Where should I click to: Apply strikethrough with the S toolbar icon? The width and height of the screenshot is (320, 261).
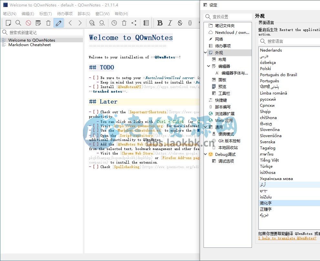[x=180, y=23]
